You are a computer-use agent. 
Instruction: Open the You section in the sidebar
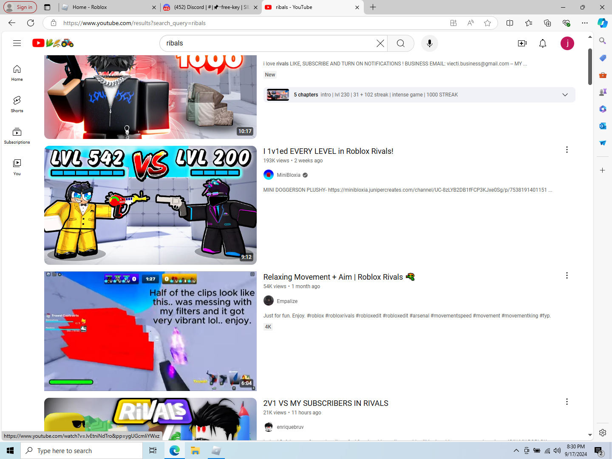pos(17,167)
